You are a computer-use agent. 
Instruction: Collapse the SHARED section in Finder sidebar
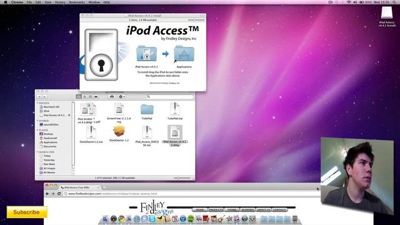[x=37, y=121]
